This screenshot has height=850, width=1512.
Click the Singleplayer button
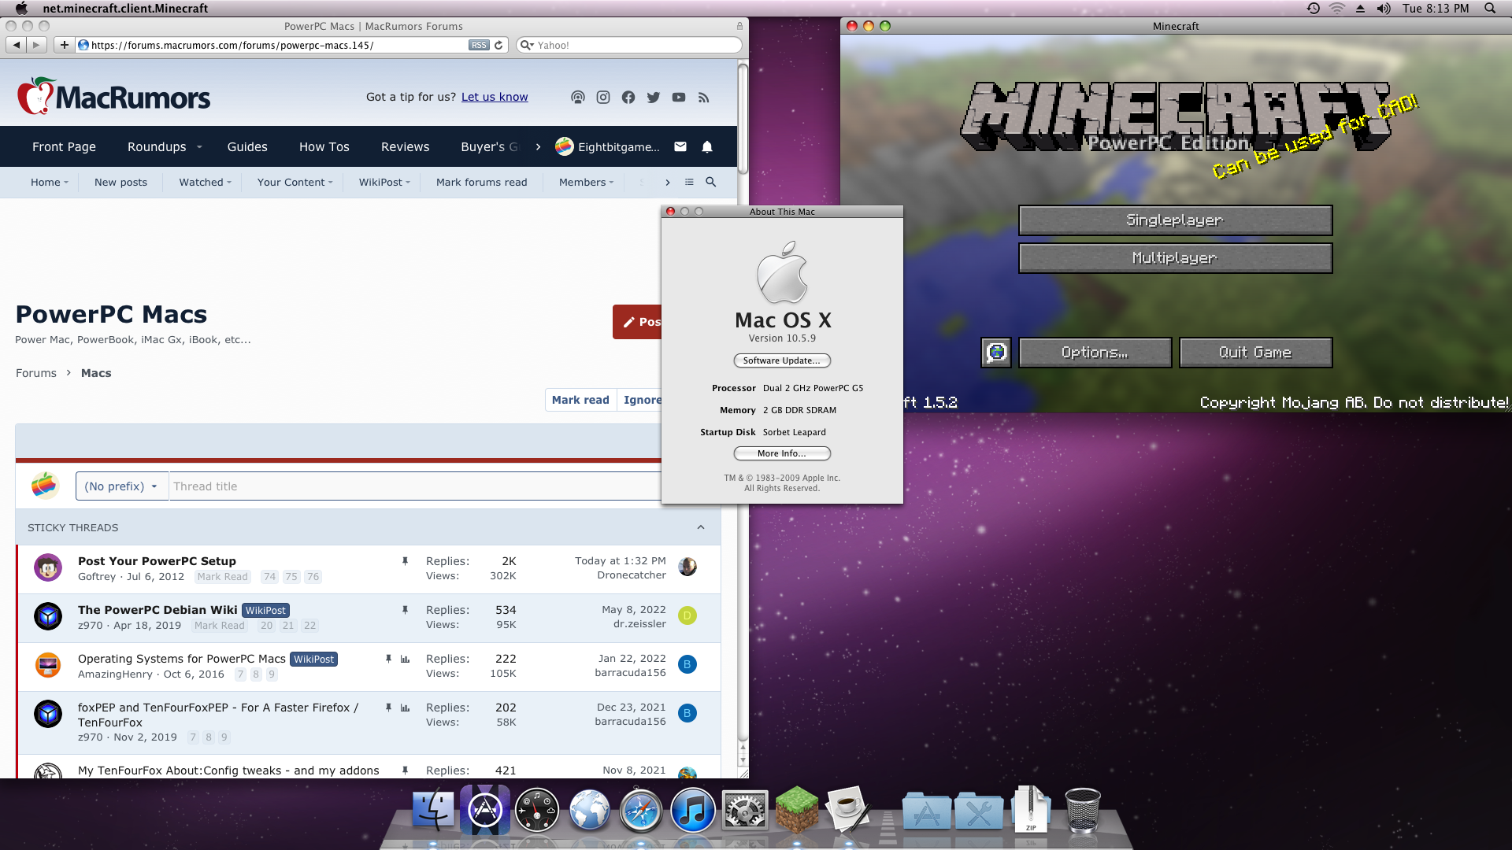tap(1175, 220)
